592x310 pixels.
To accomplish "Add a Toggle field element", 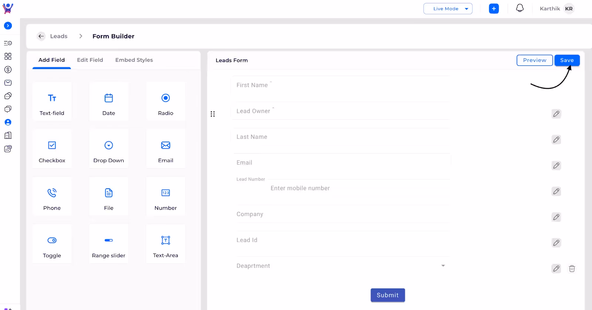I will coord(52,244).
